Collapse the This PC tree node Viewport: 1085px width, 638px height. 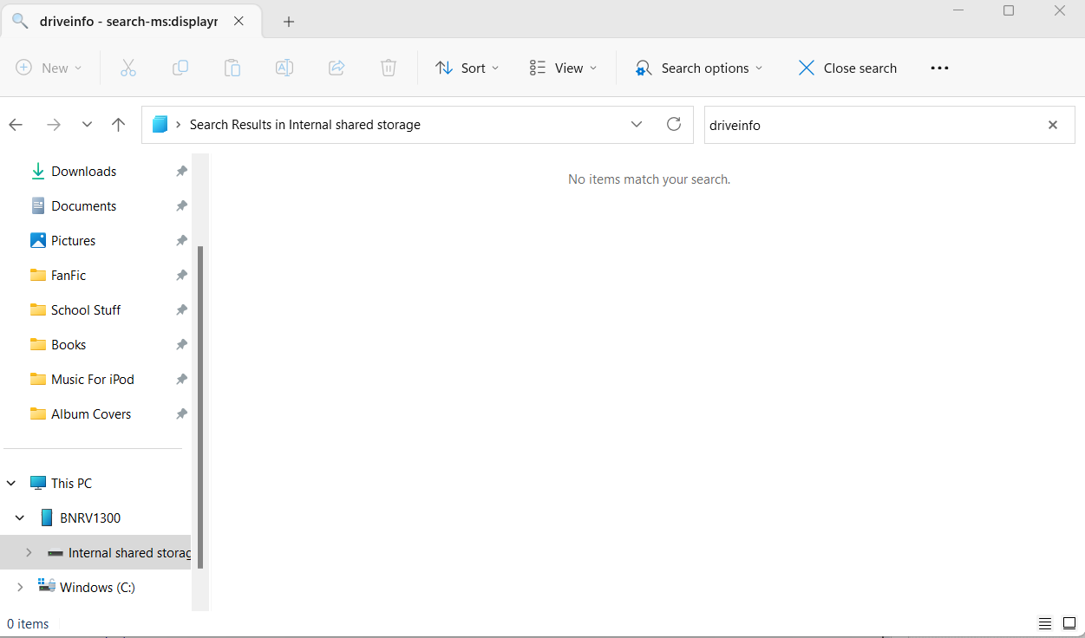pos(11,484)
